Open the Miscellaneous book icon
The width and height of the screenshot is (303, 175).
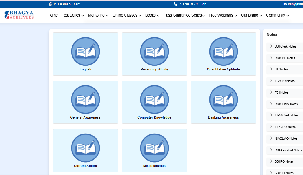(154, 148)
